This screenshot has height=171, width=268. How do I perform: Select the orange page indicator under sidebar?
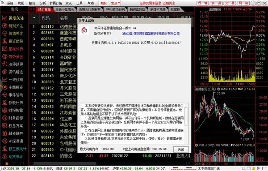(7, 163)
